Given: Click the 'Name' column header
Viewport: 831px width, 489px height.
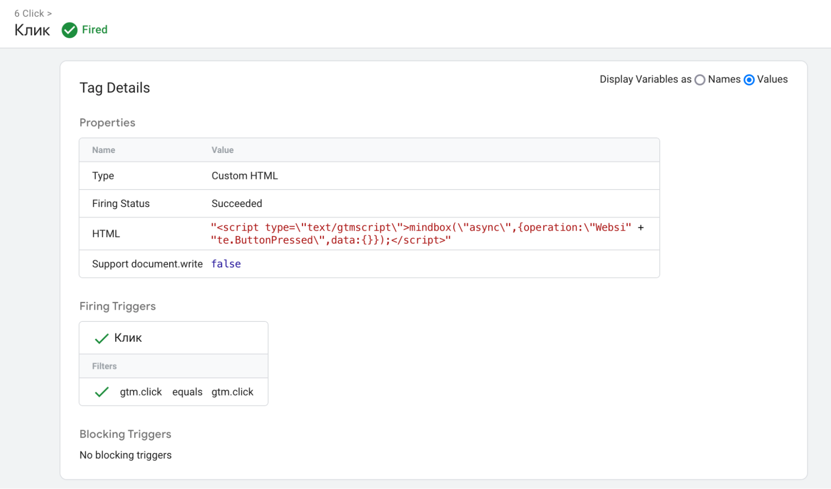Looking at the screenshot, I should [x=104, y=150].
